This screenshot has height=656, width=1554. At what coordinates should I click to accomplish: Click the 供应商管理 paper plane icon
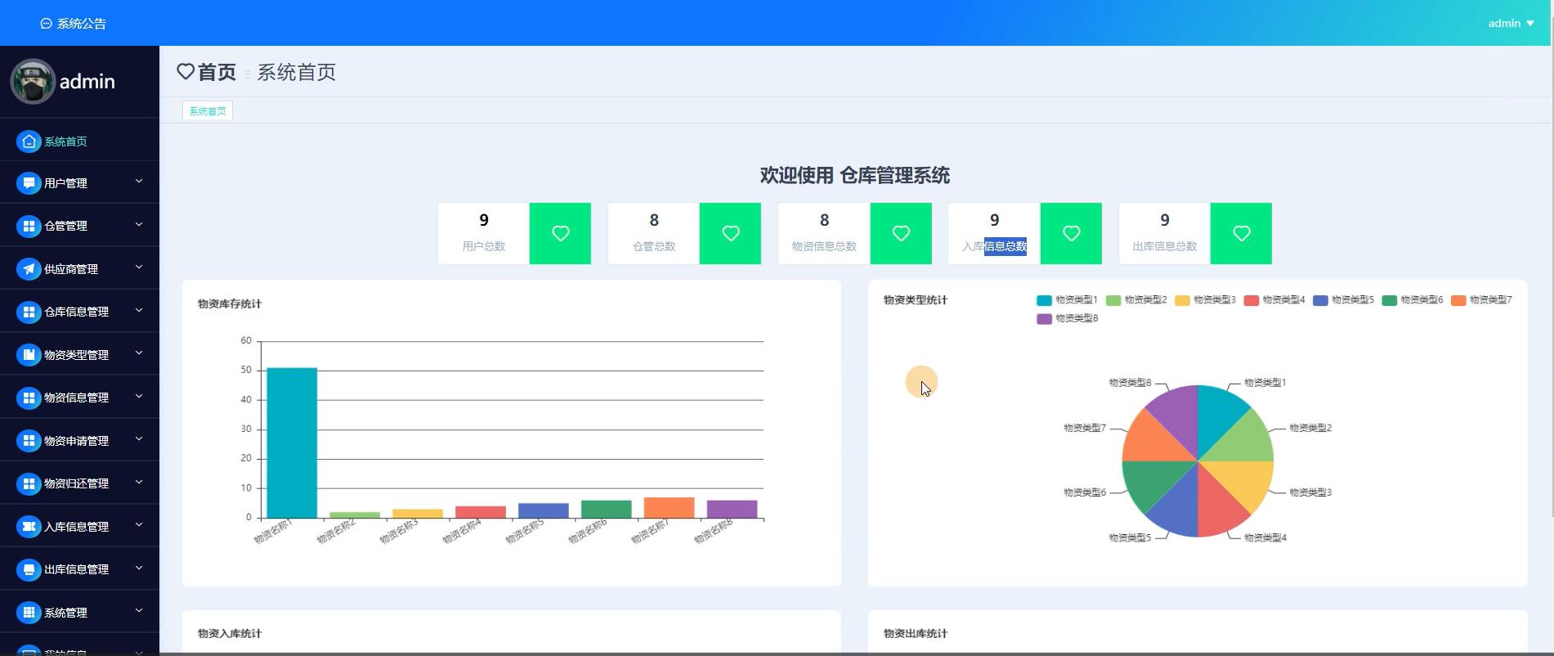coord(29,269)
